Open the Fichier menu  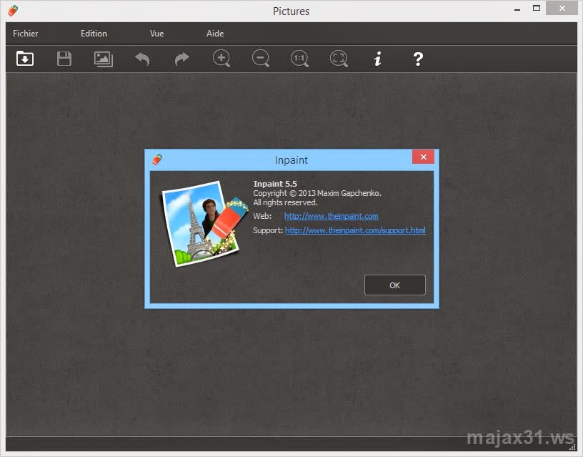point(25,34)
